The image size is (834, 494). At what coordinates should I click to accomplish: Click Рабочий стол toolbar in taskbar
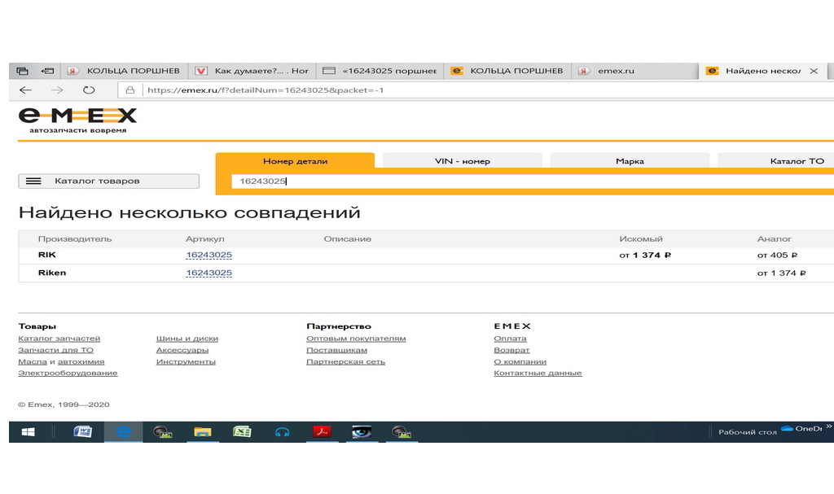pos(748,432)
